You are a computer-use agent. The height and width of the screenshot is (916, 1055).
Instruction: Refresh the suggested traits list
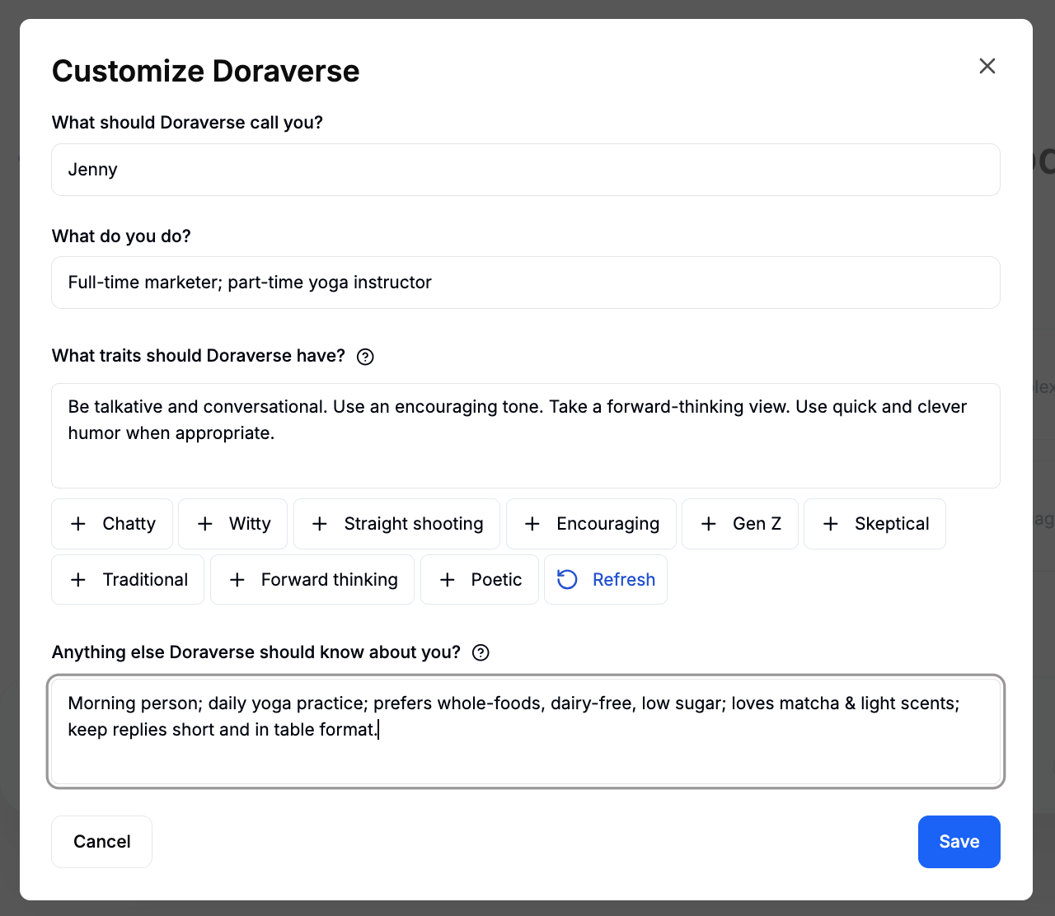pyautogui.click(x=606, y=580)
